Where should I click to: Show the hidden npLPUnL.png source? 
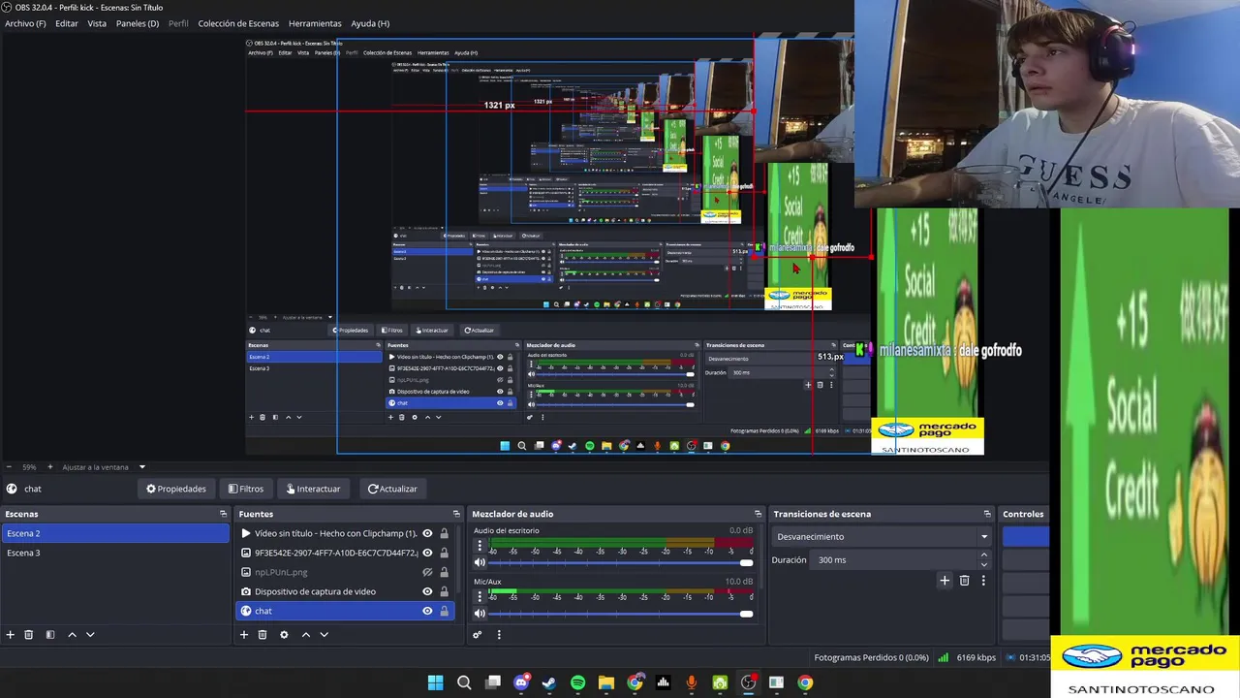pos(427,572)
